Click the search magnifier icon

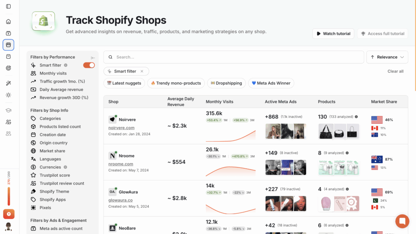click(110, 57)
